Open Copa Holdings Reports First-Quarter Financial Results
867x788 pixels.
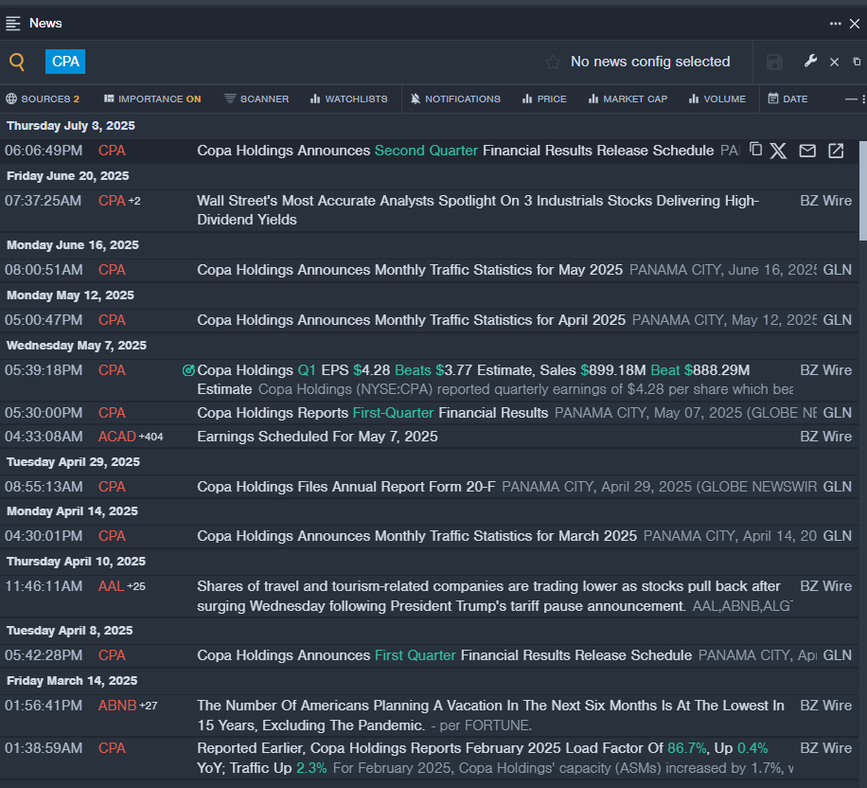click(x=373, y=413)
